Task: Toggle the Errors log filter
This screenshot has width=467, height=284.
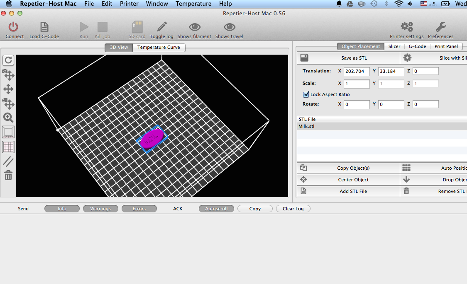Action: pos(139,209)
